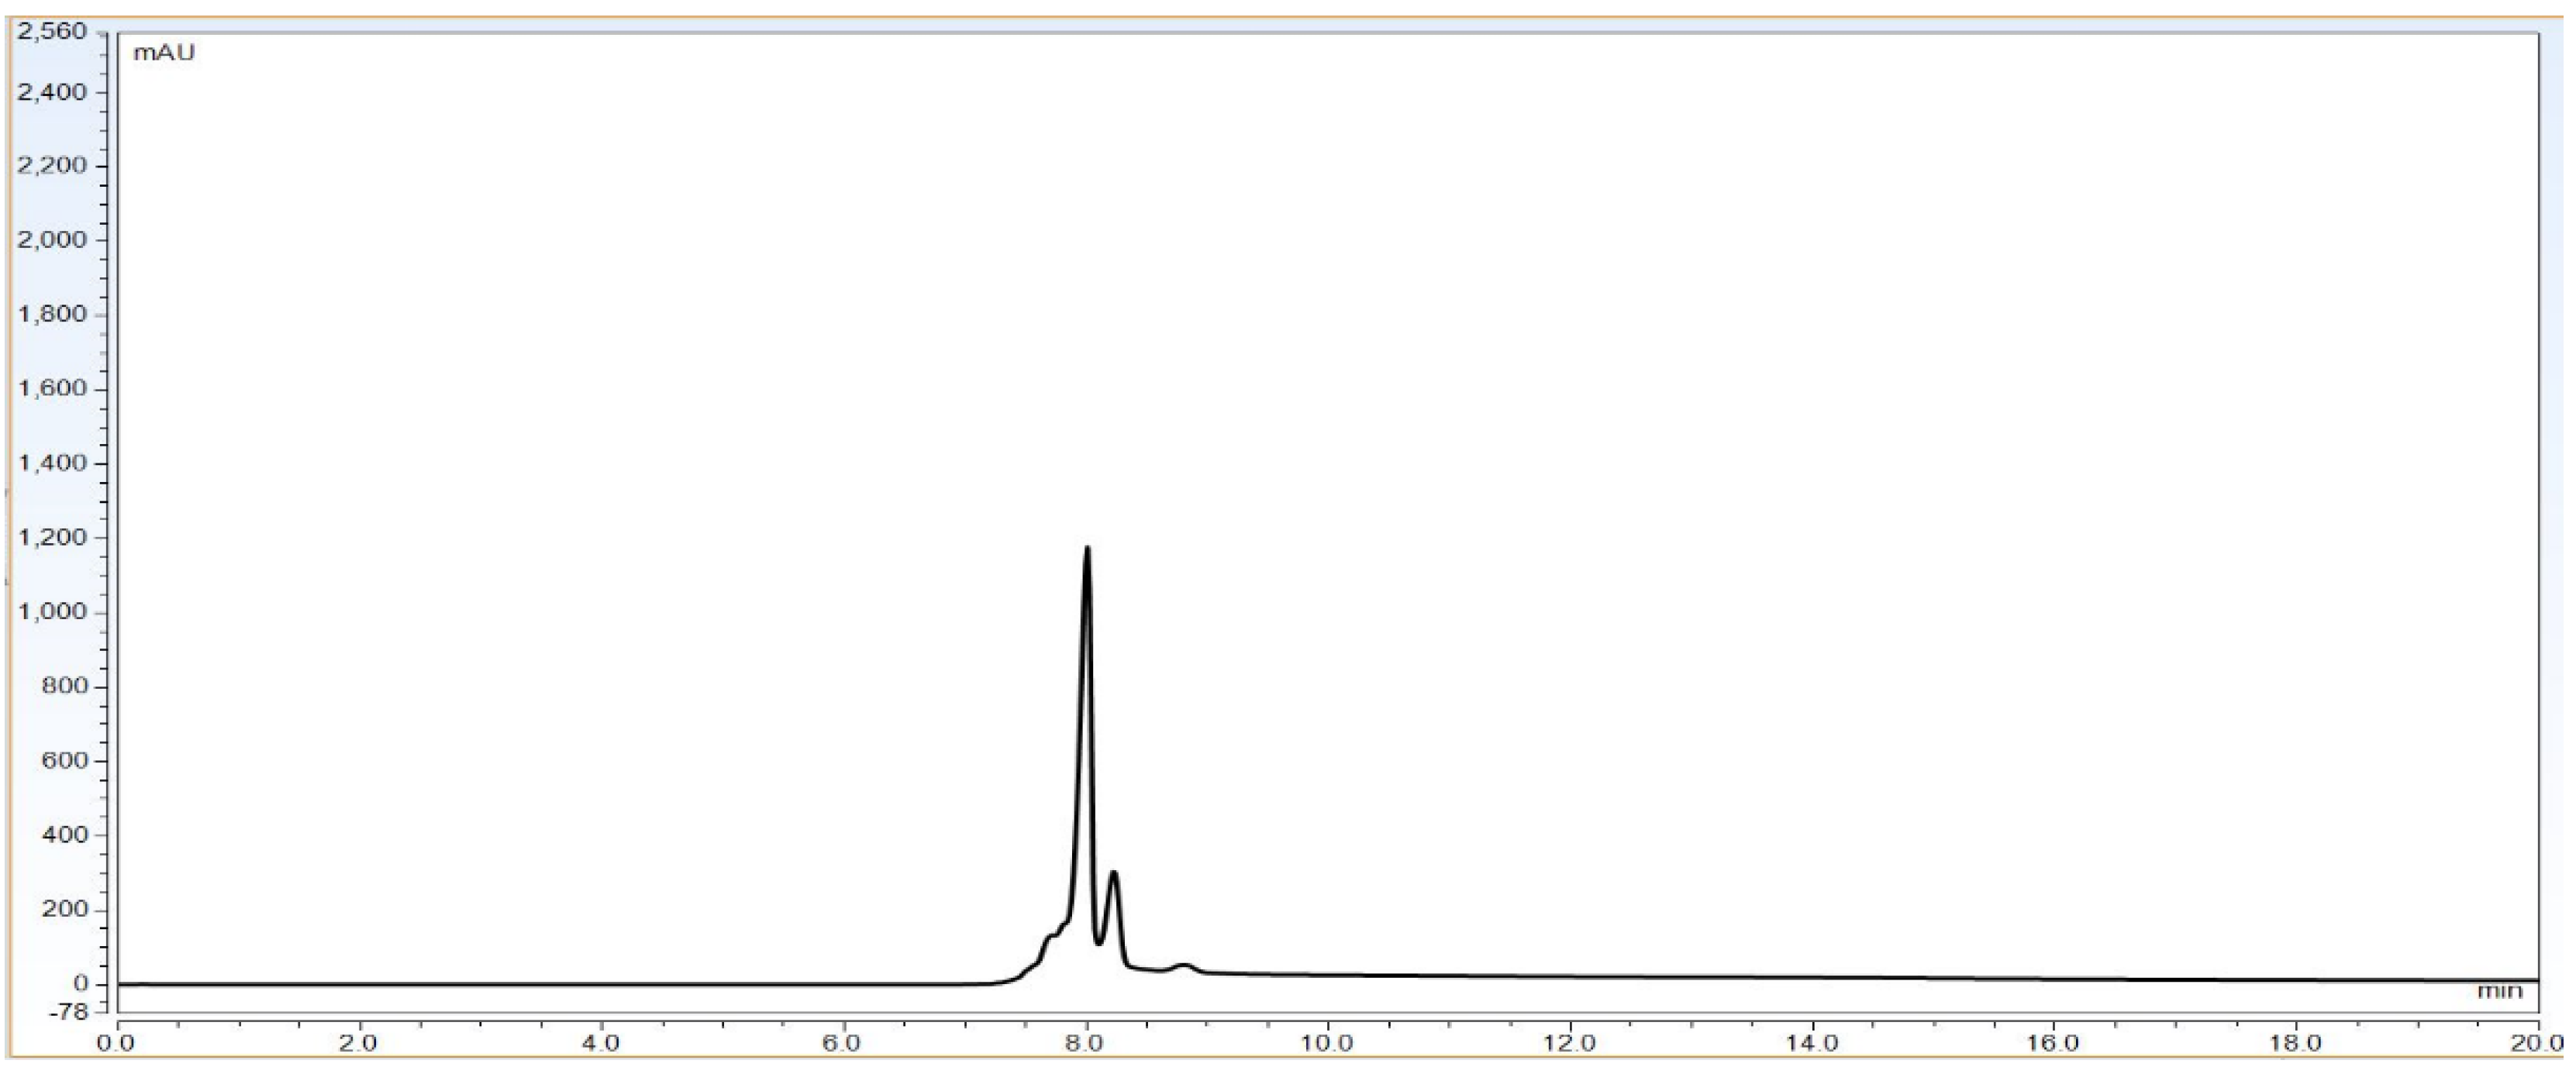2576x1074 pixels.
Task: Click the small bump near 8.8 min
Action: pos(1184,965)
